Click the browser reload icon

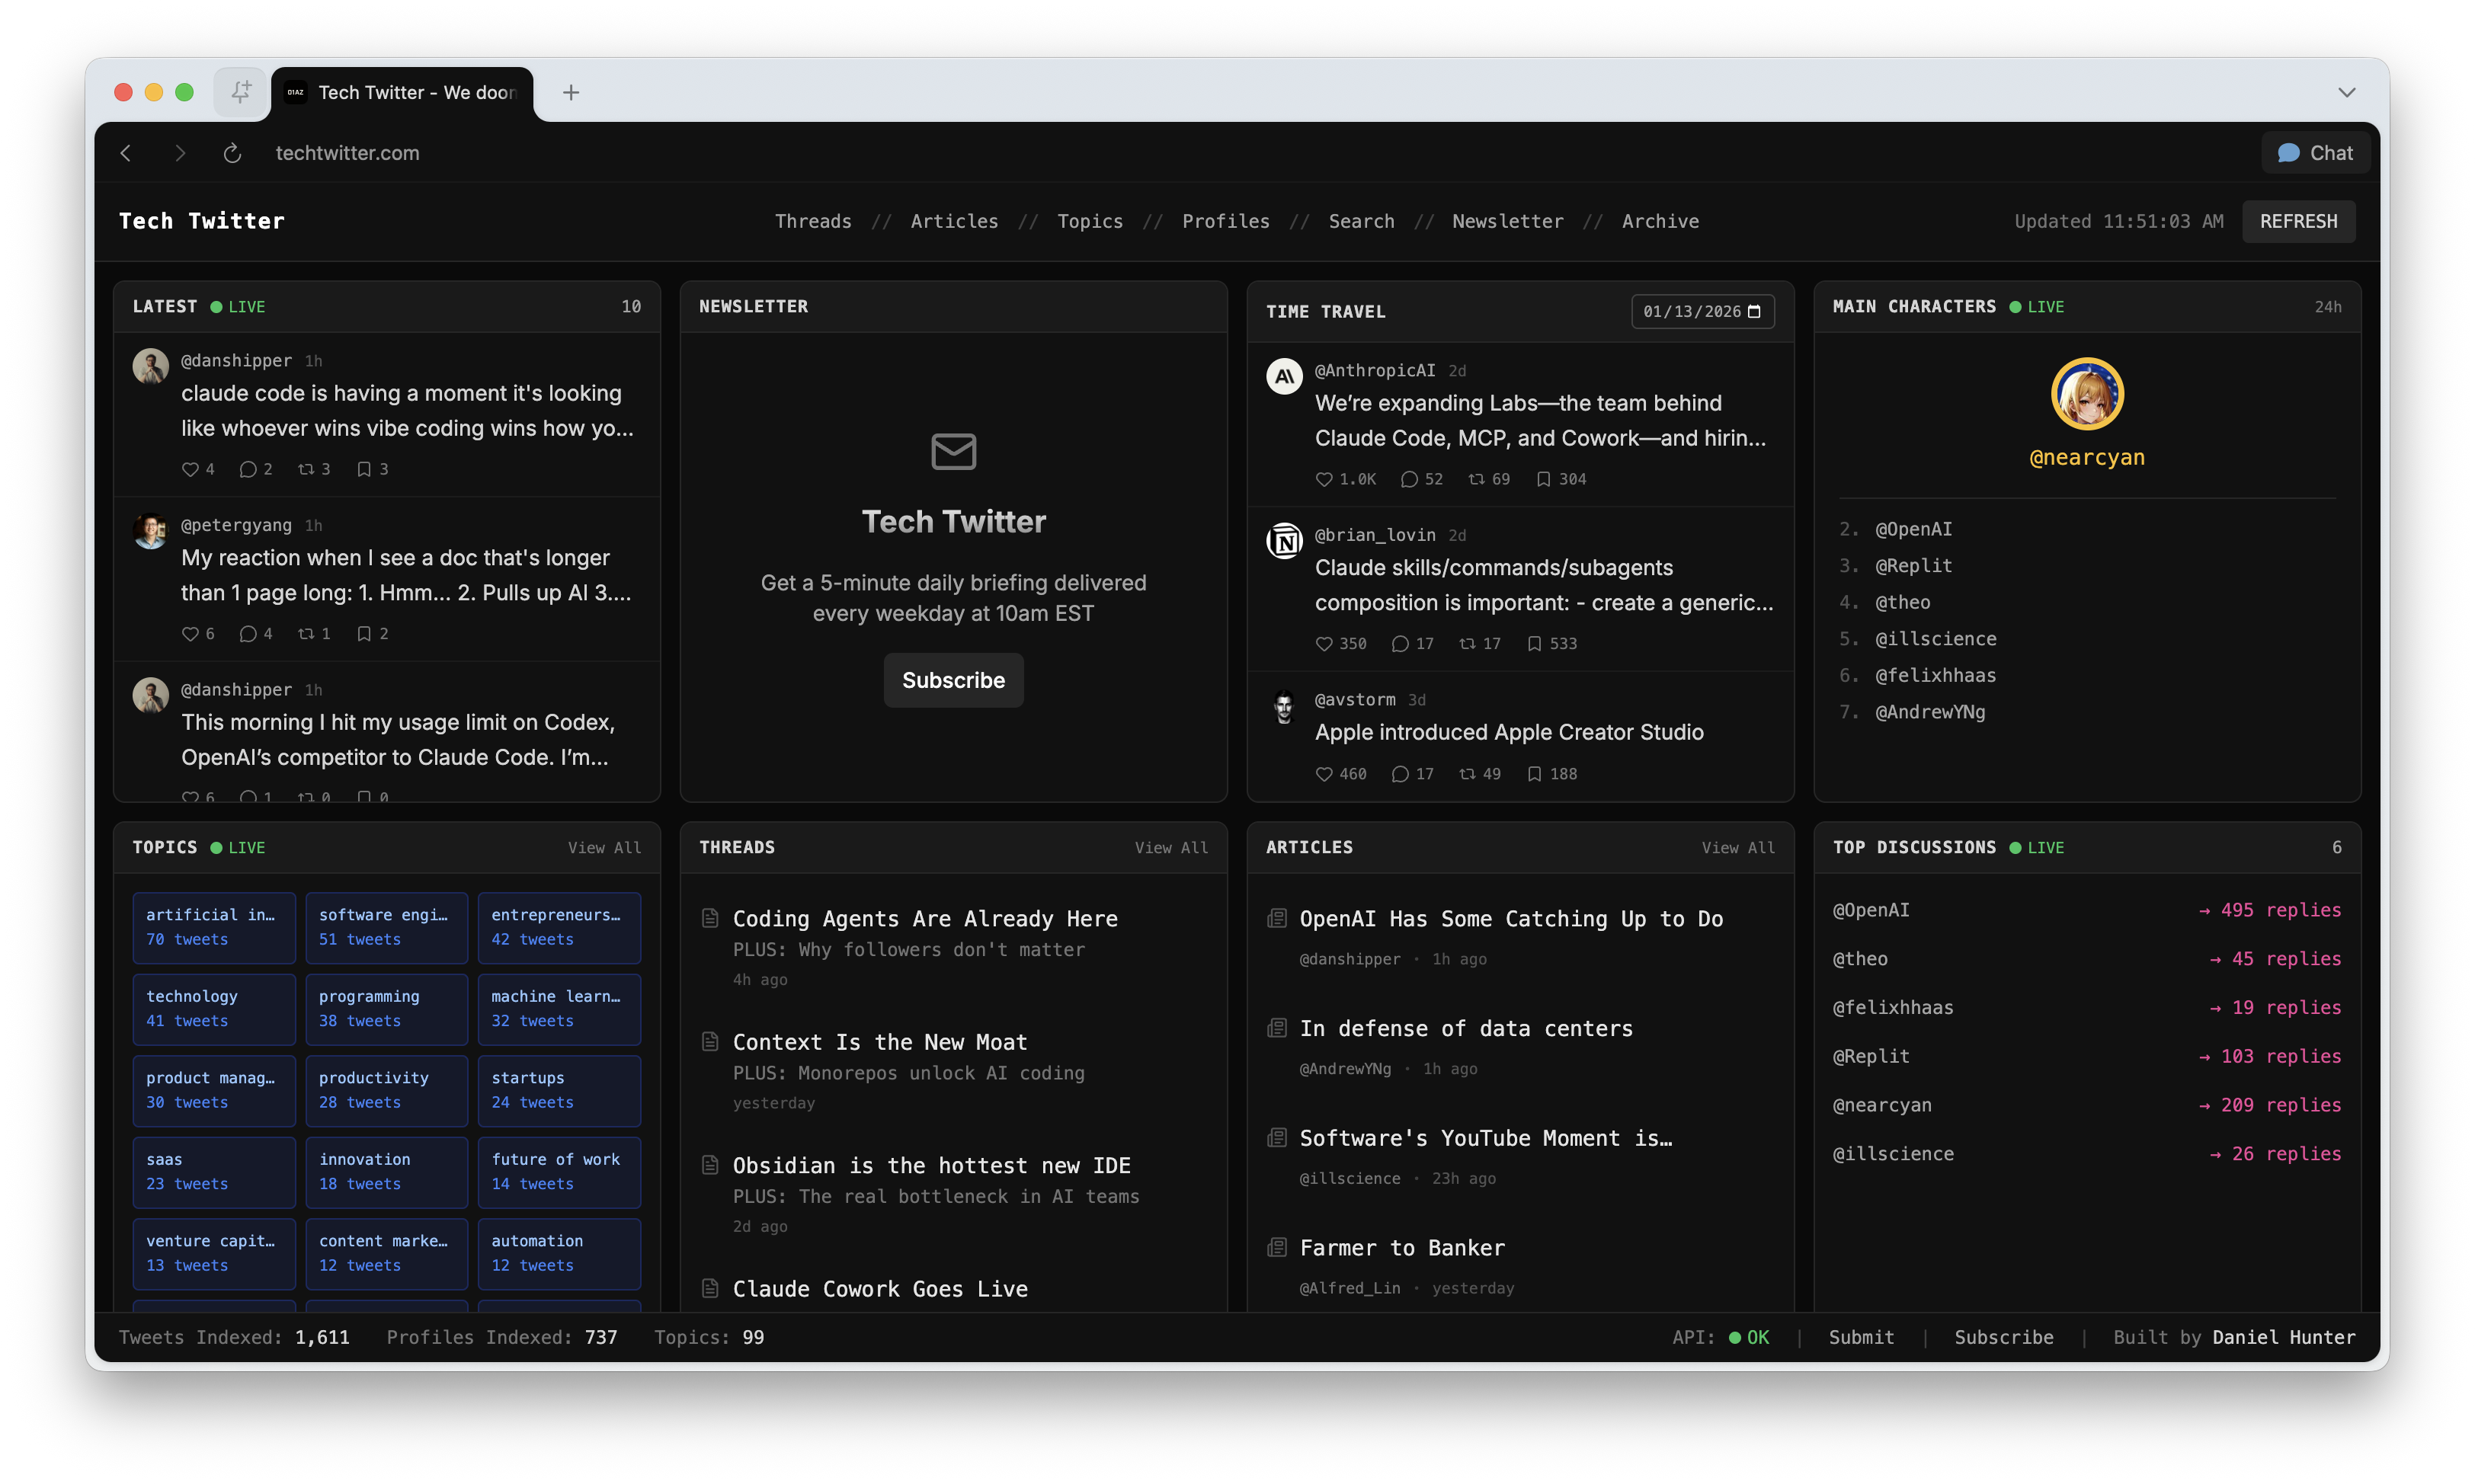tap(232, 153)
